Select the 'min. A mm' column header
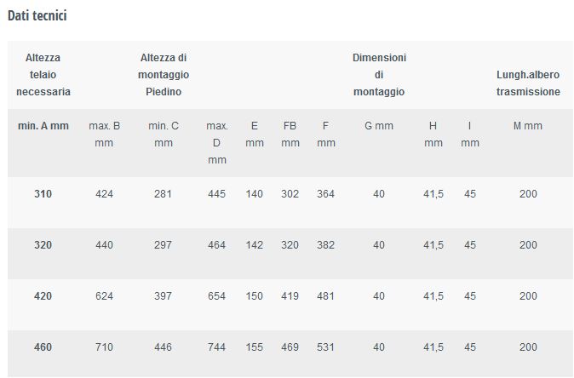 43,126
